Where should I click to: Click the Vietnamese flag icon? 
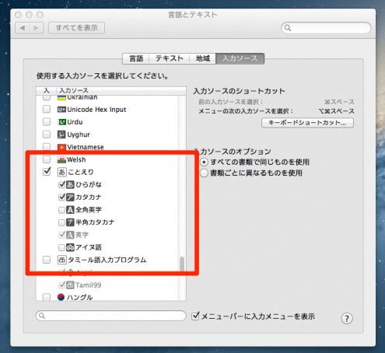click(x=61, y=147)
